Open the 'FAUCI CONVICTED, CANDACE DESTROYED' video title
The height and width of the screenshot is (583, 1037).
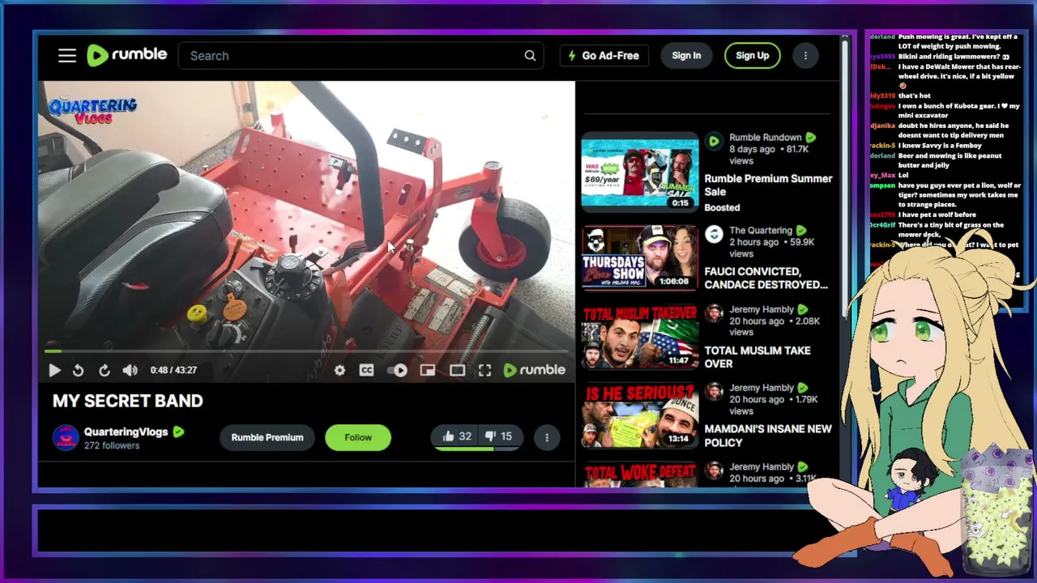tap(766, 278)
